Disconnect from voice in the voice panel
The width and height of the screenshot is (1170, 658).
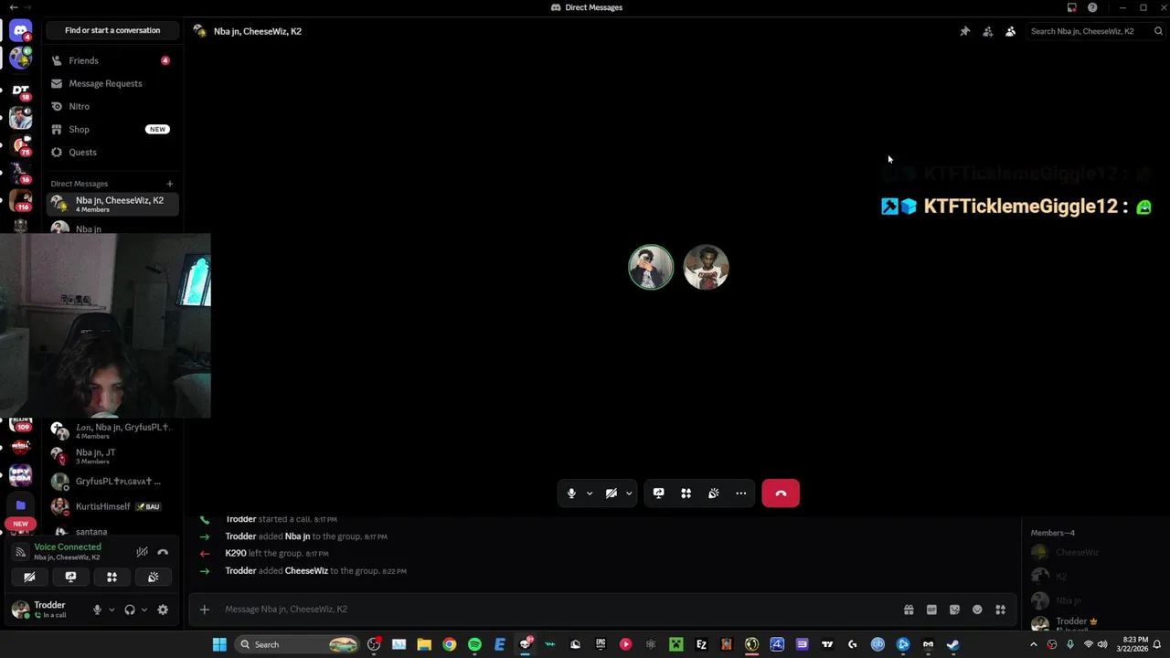point(163,552)
